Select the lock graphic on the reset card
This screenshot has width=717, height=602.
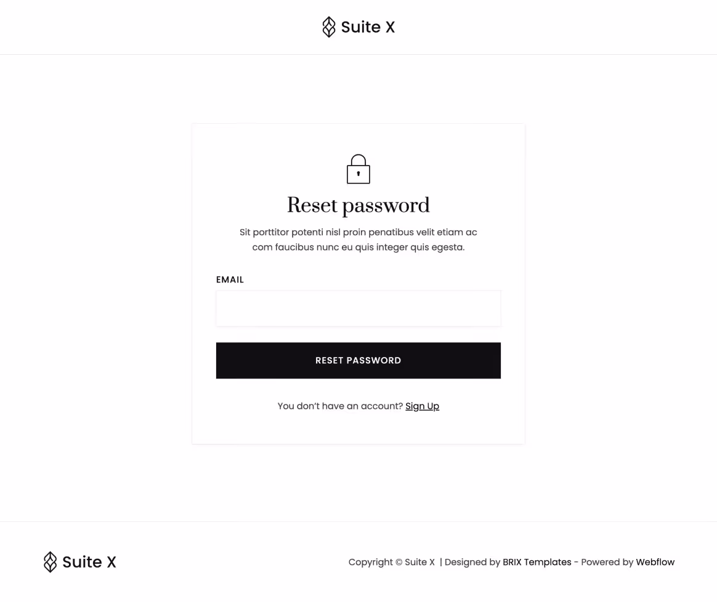click(x=358, y=168)
